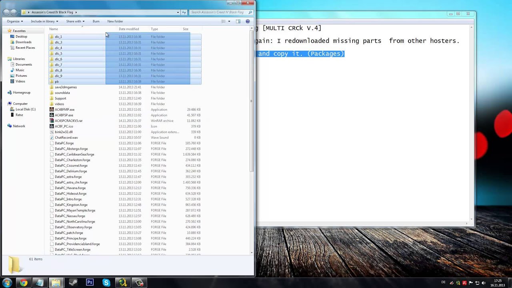
Task: Select Network in the navigation pane
Action: pyautogui.click(x=19, y=126)
